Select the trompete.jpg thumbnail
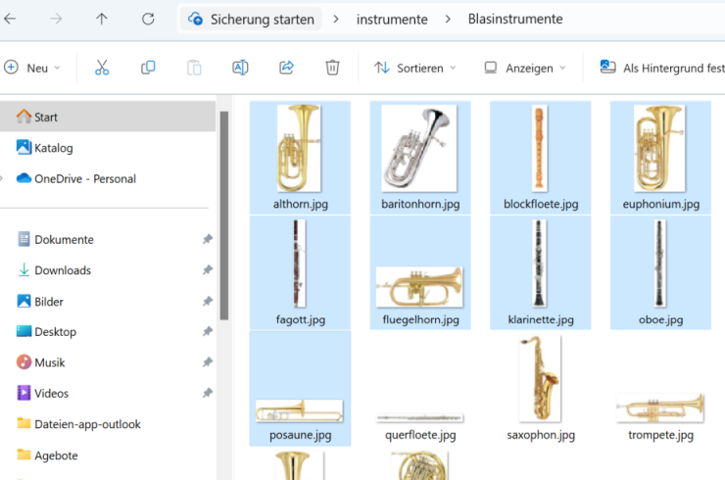 tap(659, 408)
